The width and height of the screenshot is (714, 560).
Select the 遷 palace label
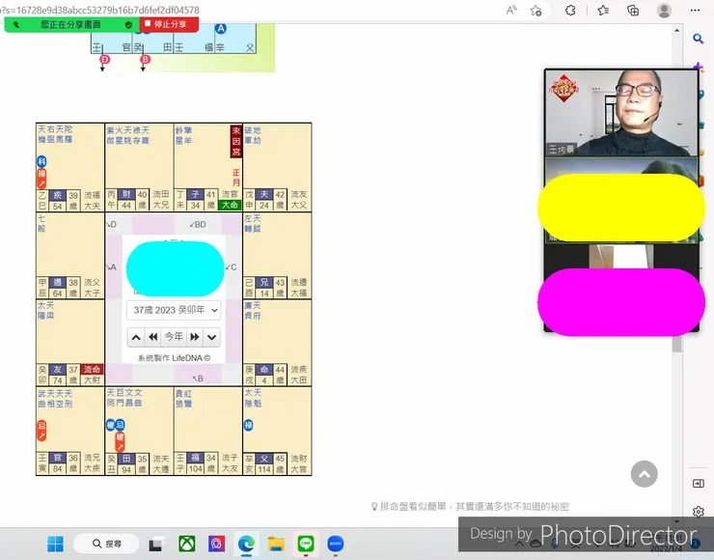tap(57, 282)
